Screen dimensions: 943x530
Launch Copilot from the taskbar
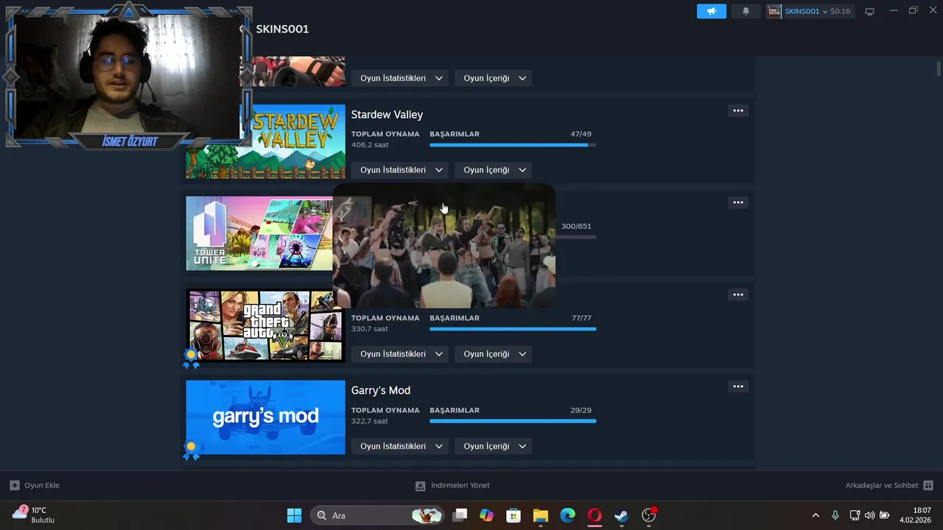pos(486,515)
